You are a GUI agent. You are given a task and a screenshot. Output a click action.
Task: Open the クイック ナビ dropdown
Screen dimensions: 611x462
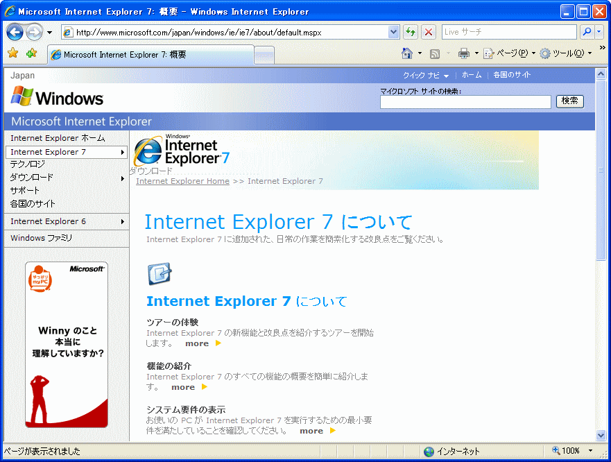(426, 75)
